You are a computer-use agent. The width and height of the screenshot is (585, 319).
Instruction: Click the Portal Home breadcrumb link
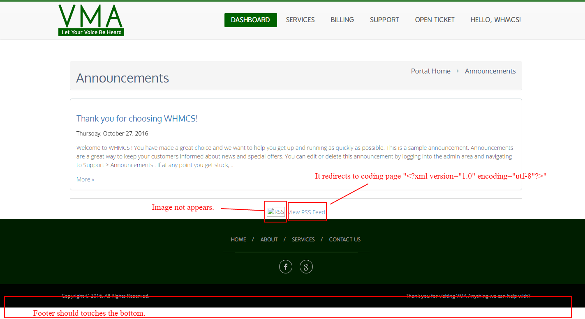click(x=430, y=71)
